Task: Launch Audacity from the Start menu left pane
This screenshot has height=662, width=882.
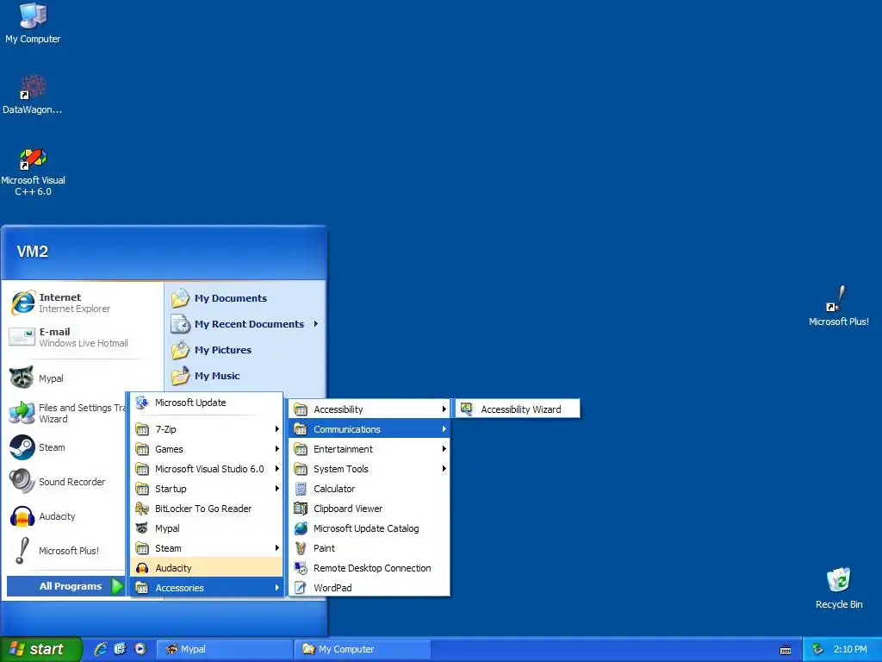Action: pos(66,516)
